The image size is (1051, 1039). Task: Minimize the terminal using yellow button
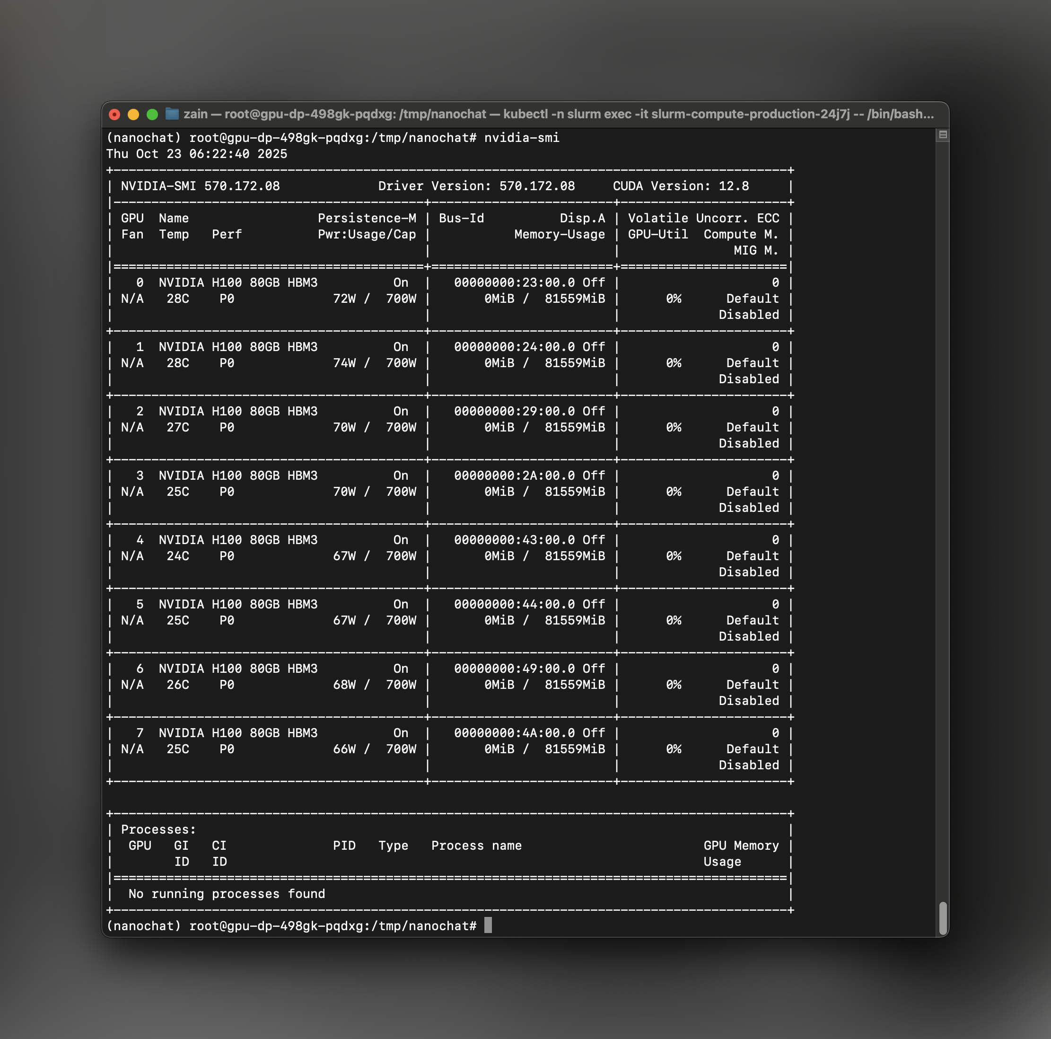[x=133, y=114]
